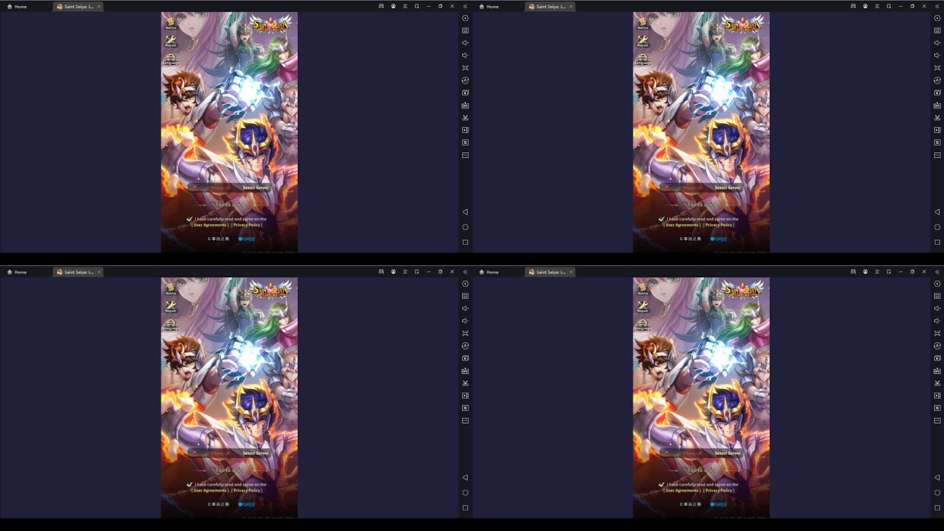944x531 pixels.
Task: Click the Android home circle in the top-left window
Action: tap(466, 227)
